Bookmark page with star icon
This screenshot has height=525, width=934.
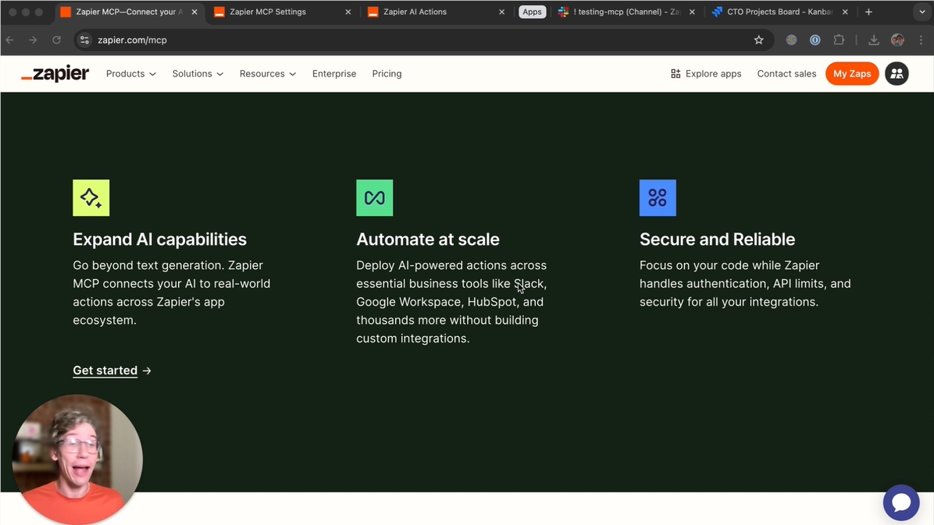[758, 40]
